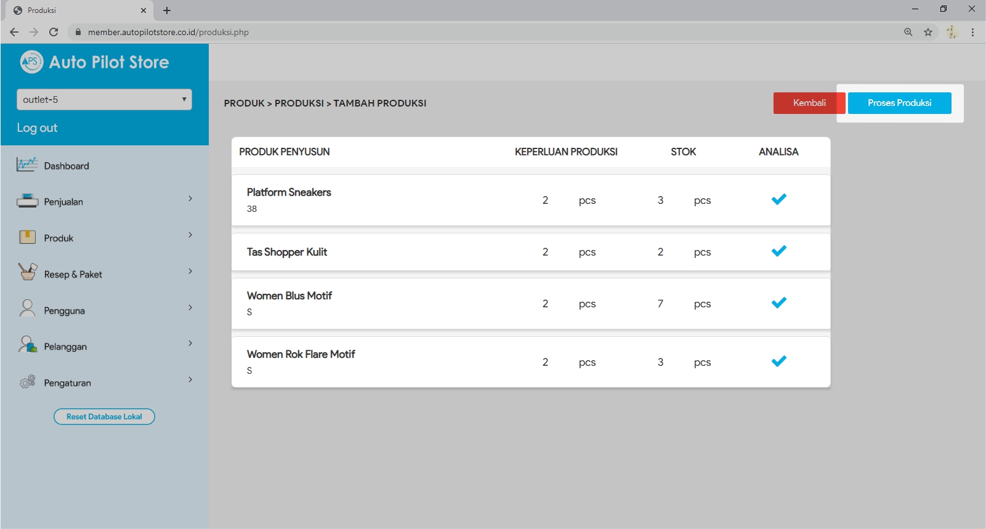Click the Auto Pilot Store logo
The height and width of the screenshot is (529, 986).
pos(31,62)
